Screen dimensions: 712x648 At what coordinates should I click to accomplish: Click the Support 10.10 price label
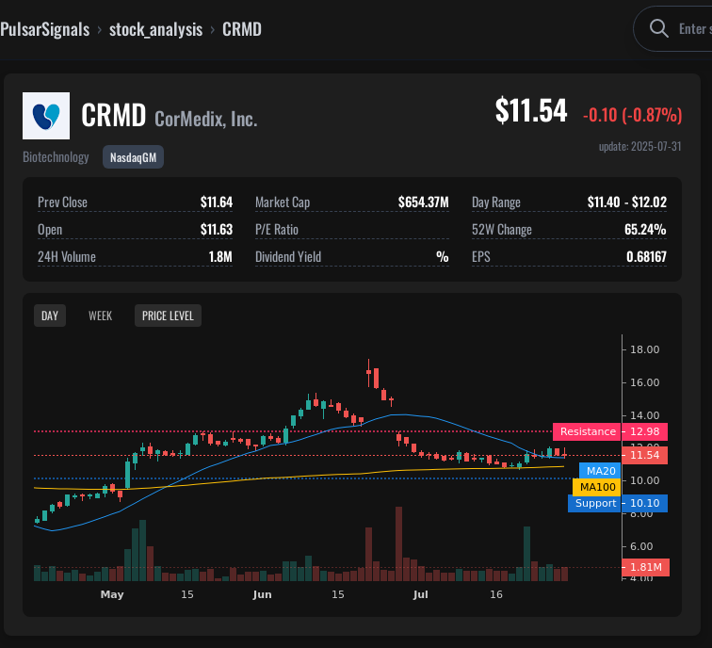coord(618,503)
